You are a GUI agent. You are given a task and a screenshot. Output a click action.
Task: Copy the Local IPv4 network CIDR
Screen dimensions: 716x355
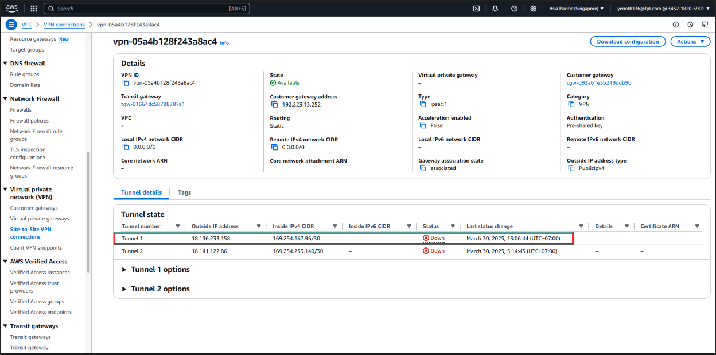tap(126, 147)
